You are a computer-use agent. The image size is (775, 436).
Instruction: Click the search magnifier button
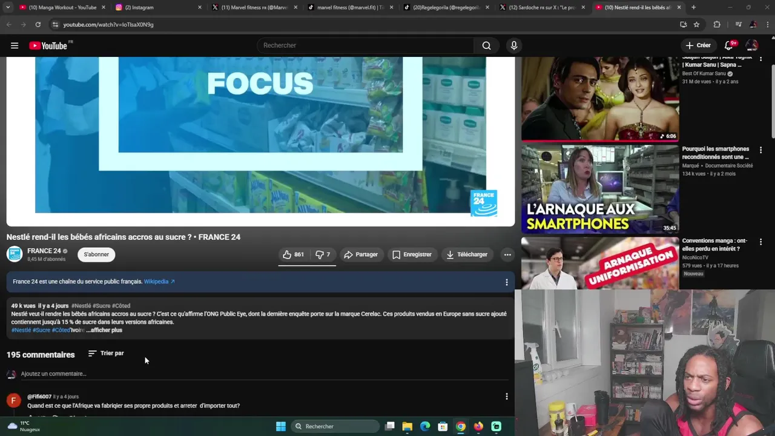pyautogui.click(x=486, y=45)
